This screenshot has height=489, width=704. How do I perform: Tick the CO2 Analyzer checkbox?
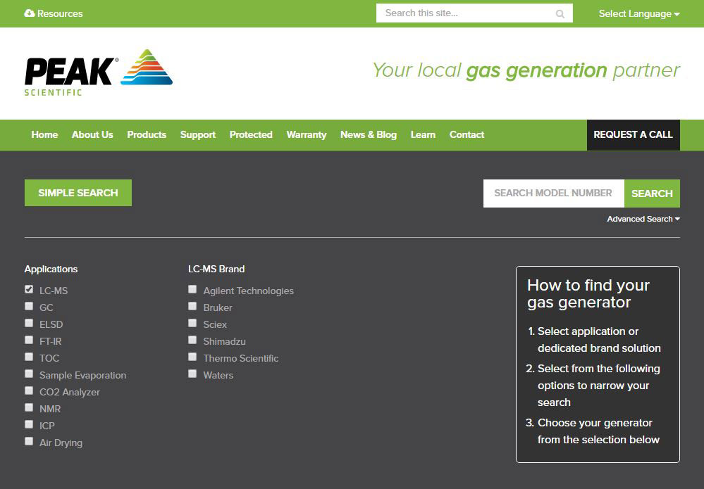(29, 390)
